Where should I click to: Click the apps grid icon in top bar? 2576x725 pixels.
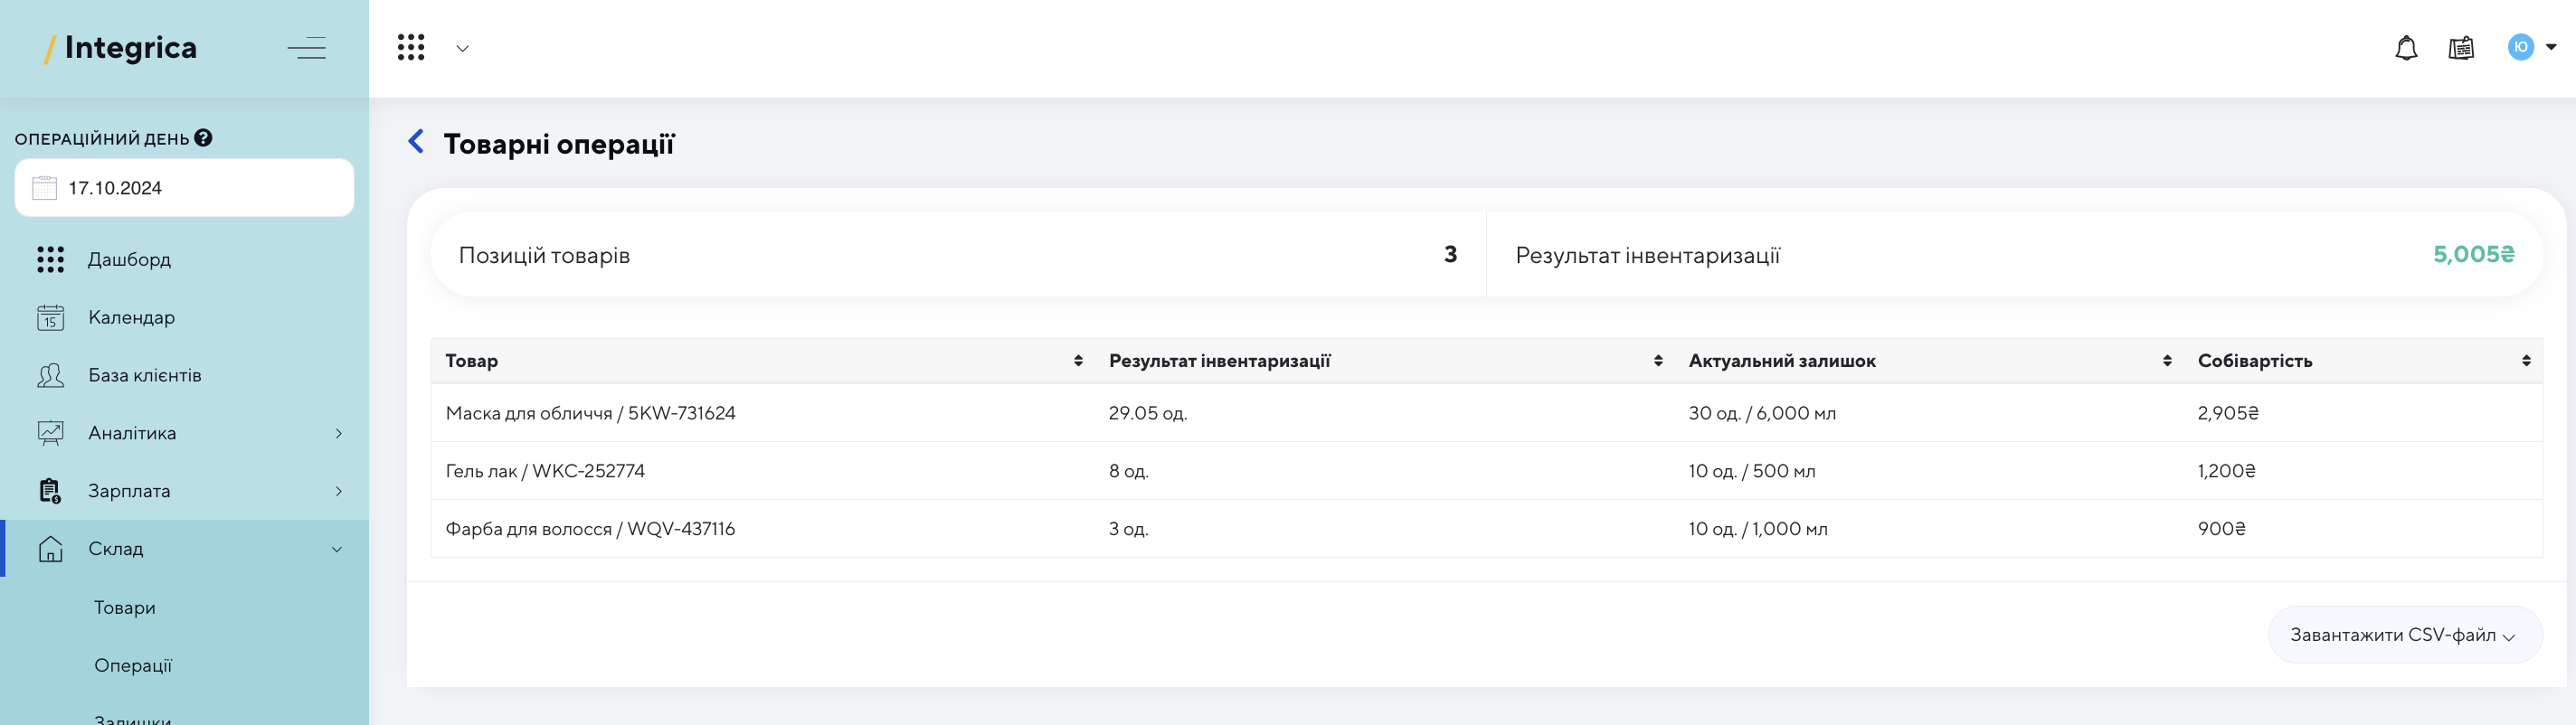pyautogui.click(x=411, y=47)
